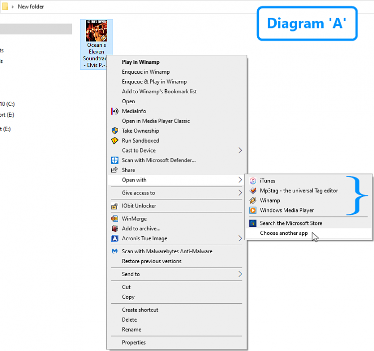Expand the Cast to Device submenu arrow
Viewport: 374px width, 351px height.
[x=240, y=151]
